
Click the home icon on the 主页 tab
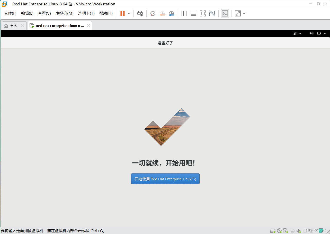pos(6,26)
